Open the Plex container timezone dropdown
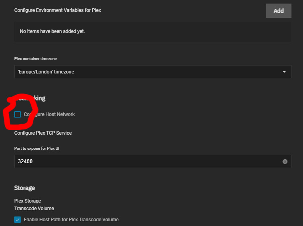This screenshot has height=226, width=303. pyautogui.click(x=152, y=72)
